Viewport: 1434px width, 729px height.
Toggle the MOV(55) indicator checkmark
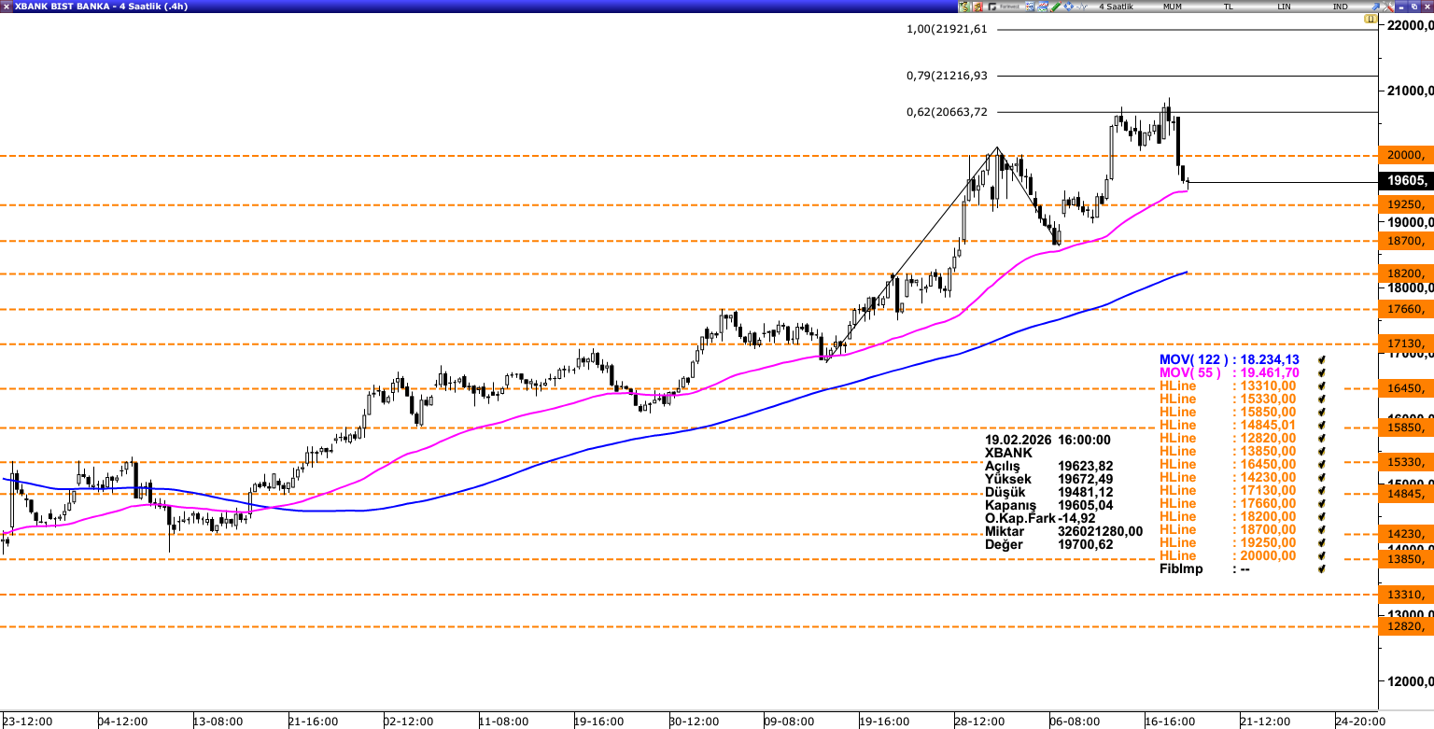pos(1322,372)
